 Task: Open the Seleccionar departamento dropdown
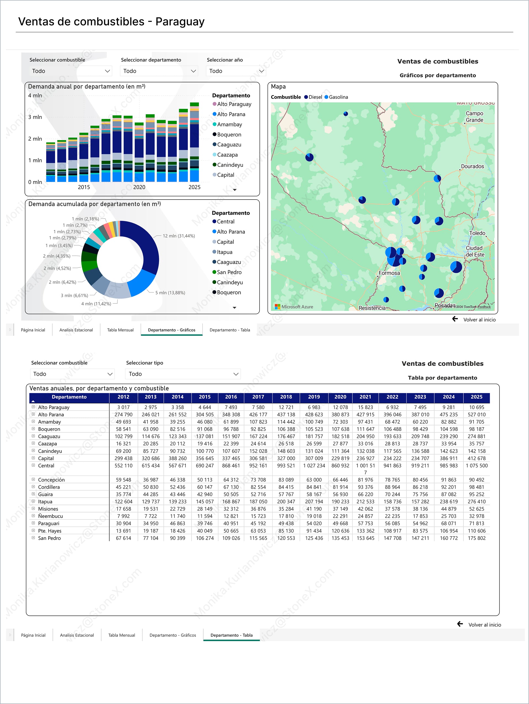(x=159, y=71)
